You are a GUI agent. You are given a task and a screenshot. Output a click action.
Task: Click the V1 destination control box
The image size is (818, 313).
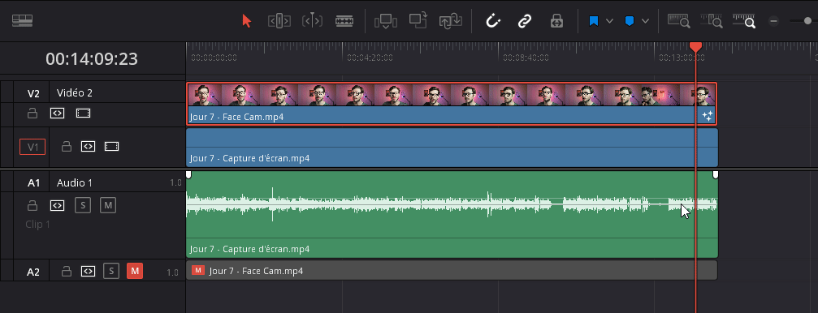coord(32,147)
